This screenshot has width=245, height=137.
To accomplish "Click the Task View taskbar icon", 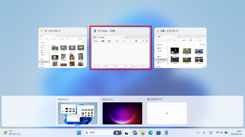I will click(x=126, y=132).
